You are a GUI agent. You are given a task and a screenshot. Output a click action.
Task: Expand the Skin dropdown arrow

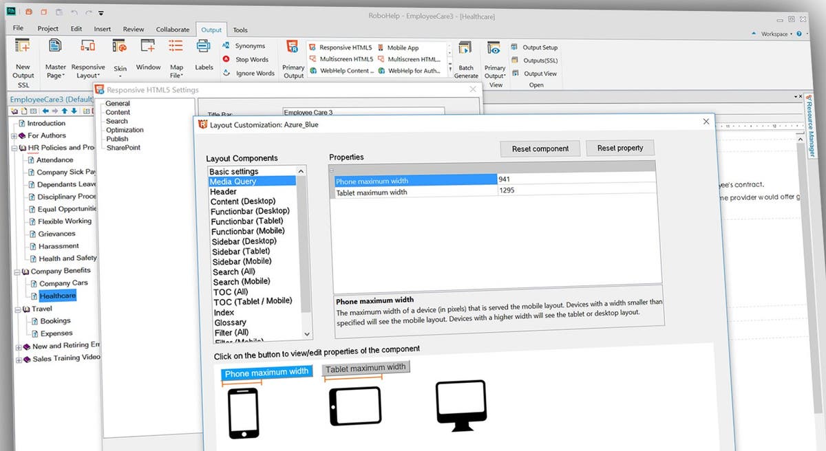click(x=120, y=76)
